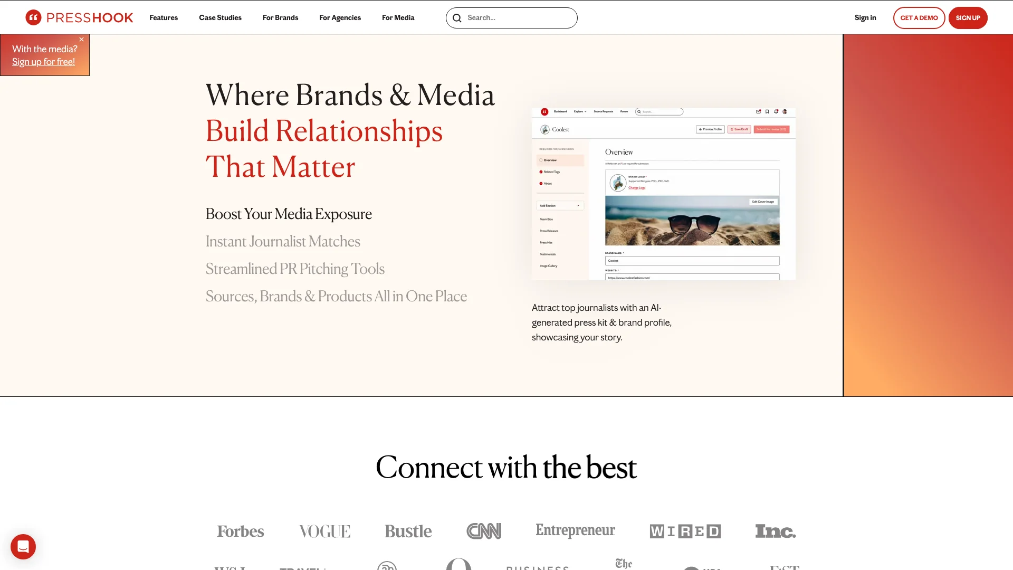
Task: Open the chat support widget
Action: (x=23, y=547)
